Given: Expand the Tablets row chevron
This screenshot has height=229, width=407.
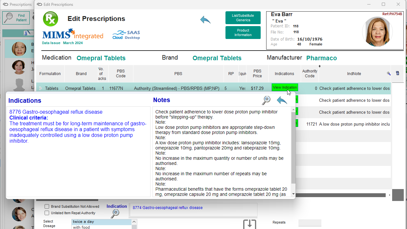Looking at the screenshot, I should (41, 88).
